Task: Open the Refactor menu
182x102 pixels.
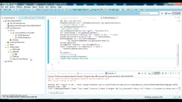Action: pos(19,7)
